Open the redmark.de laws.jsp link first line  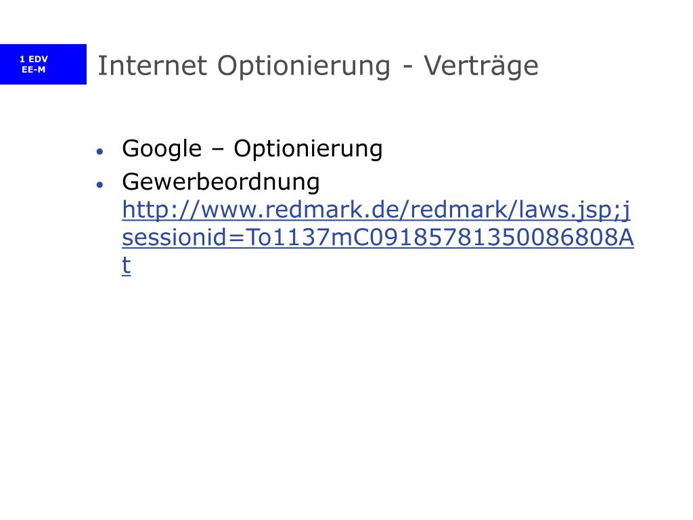(376, 210)
